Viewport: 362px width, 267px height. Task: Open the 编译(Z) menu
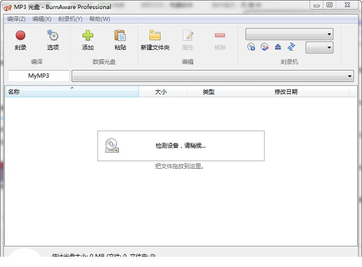[16, 19]
